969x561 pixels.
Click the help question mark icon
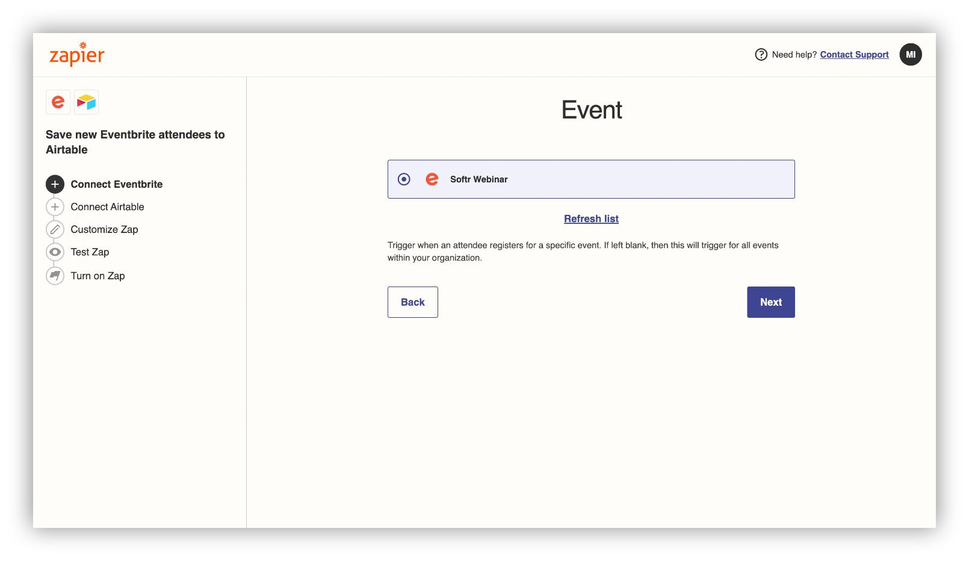click(761, 55)
